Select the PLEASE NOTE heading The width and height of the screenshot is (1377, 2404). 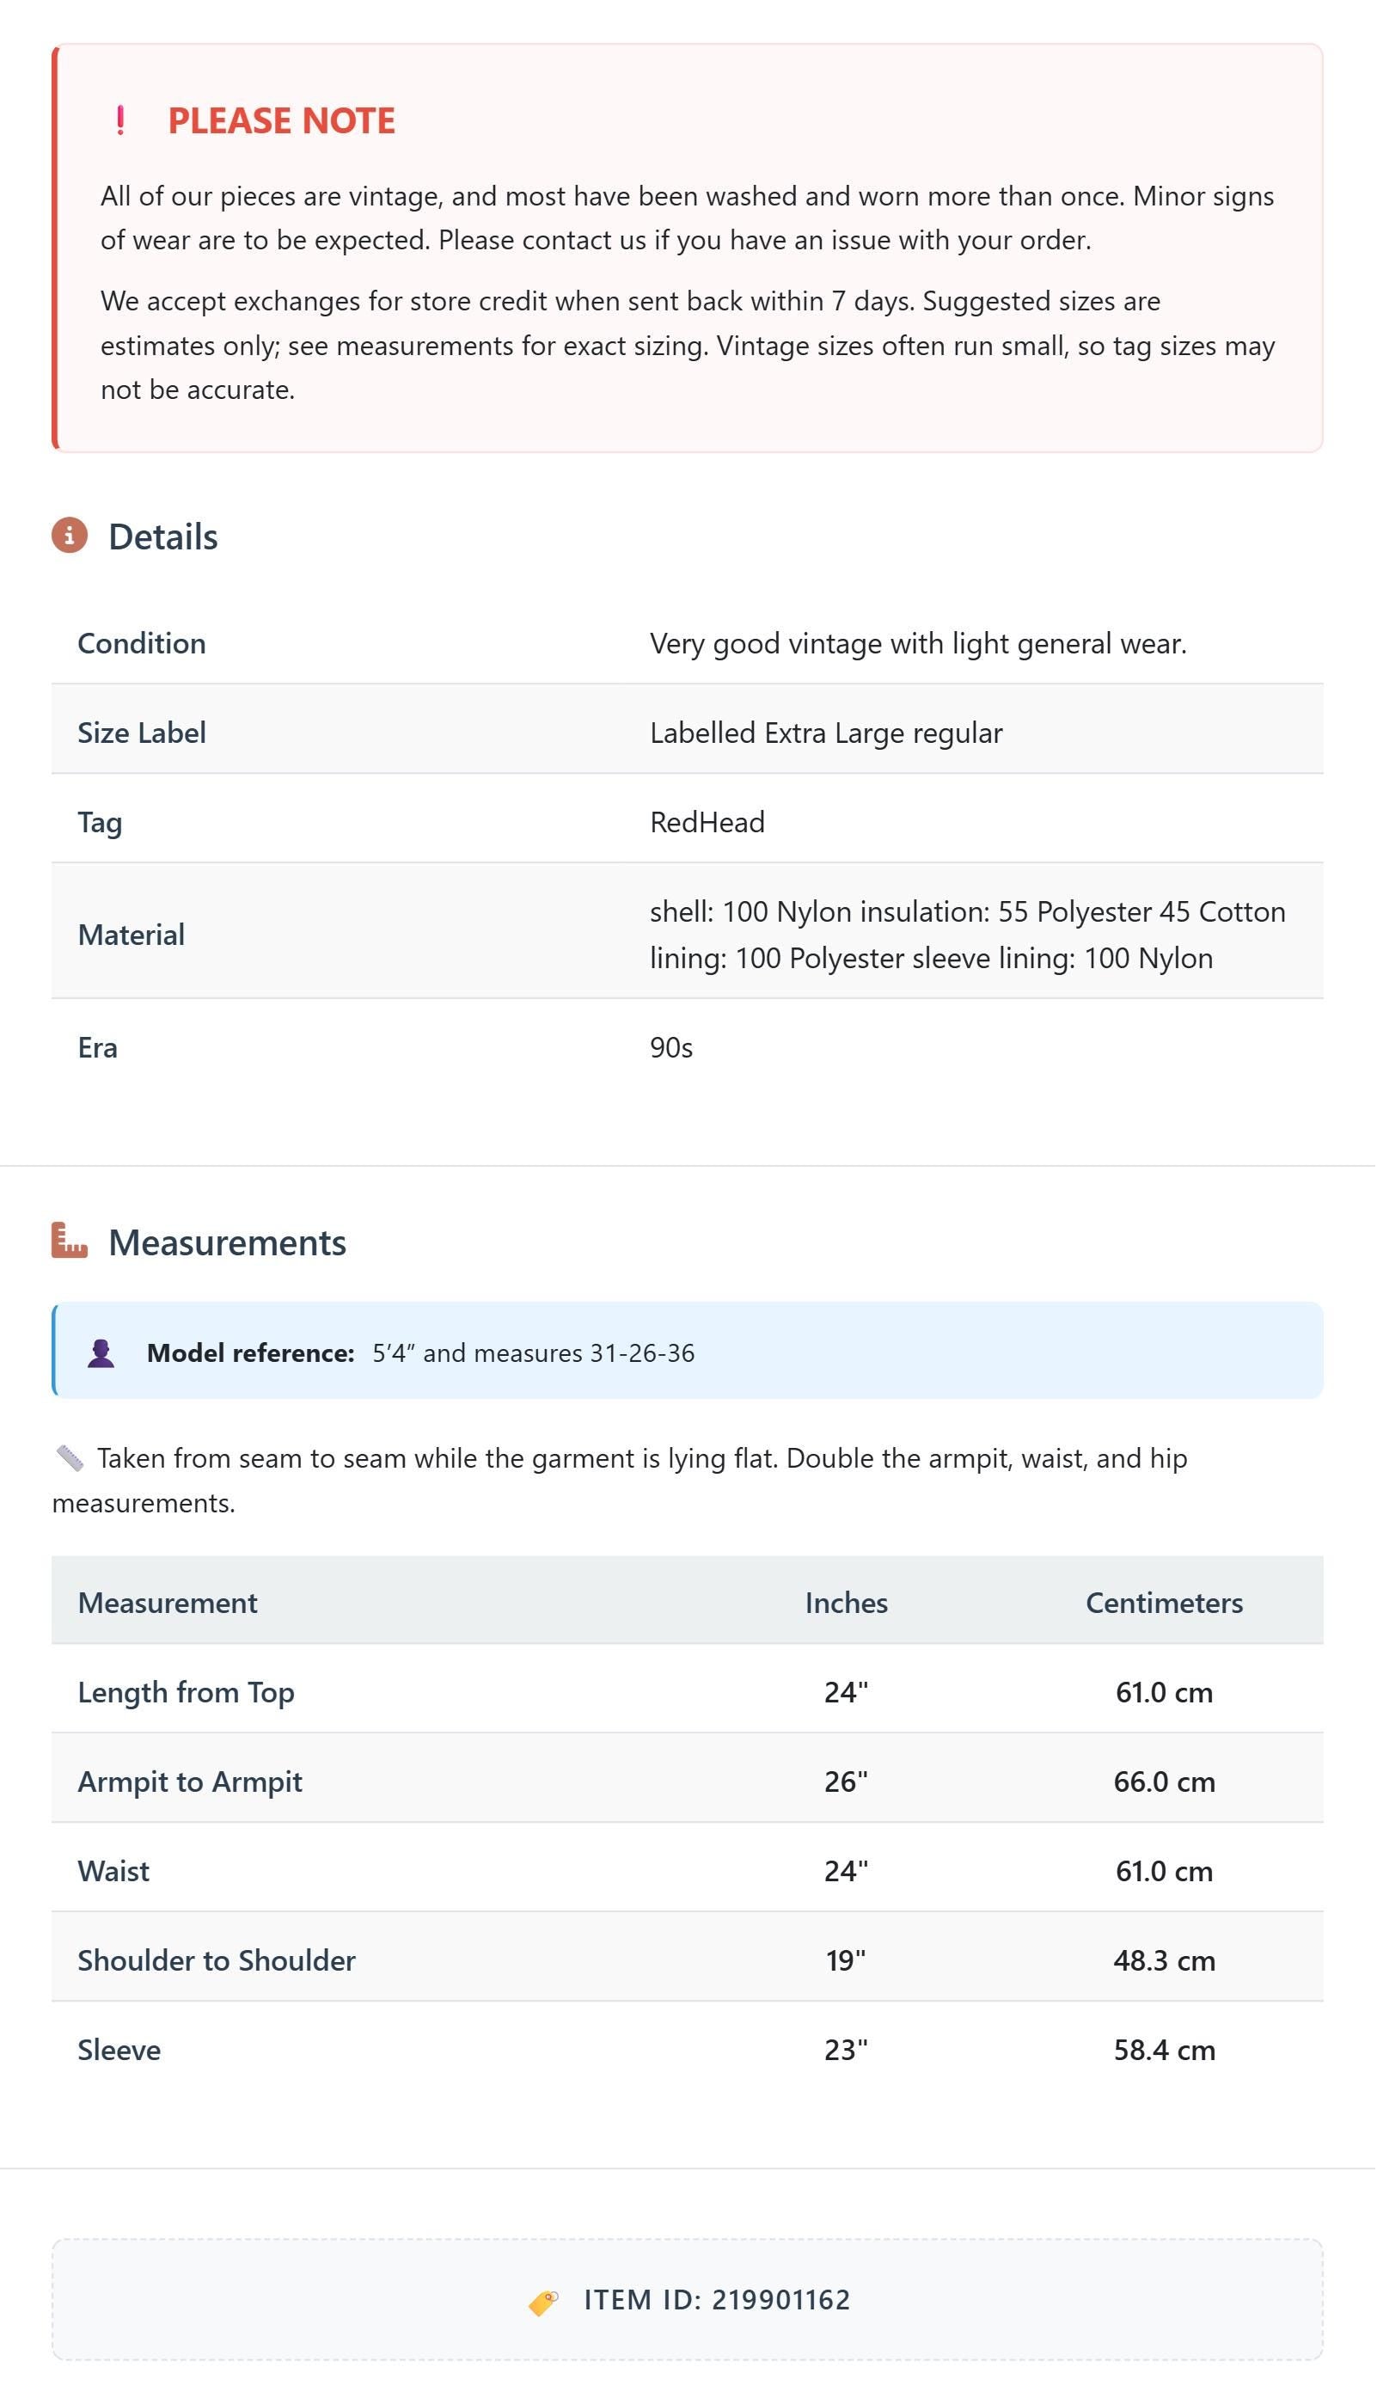coord(281,120)
